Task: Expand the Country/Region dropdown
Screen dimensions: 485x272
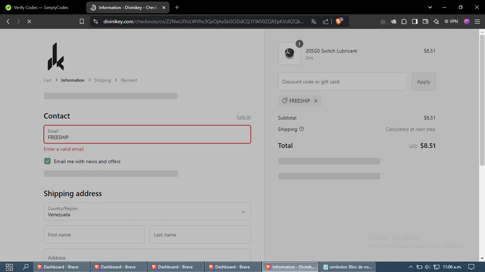Action: tap(147, 212)
